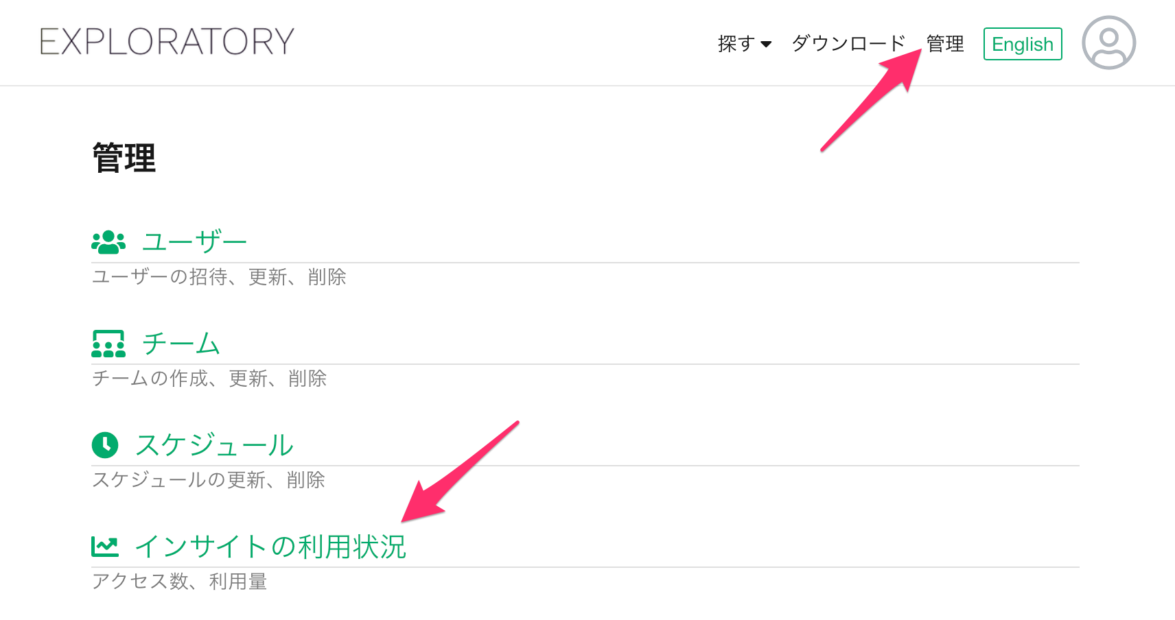Click the clock icon for スケジュール

tap(105, 445)
